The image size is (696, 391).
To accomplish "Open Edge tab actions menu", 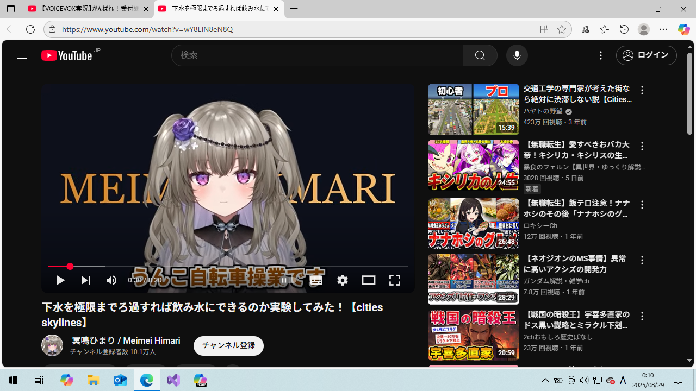I will click(11, 9).
